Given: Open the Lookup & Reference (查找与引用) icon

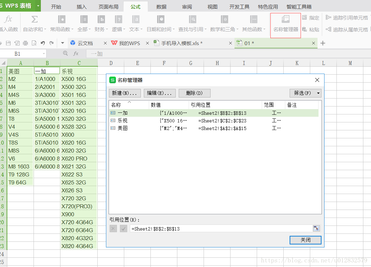Looking at the screenshot, I should [192, 19].
